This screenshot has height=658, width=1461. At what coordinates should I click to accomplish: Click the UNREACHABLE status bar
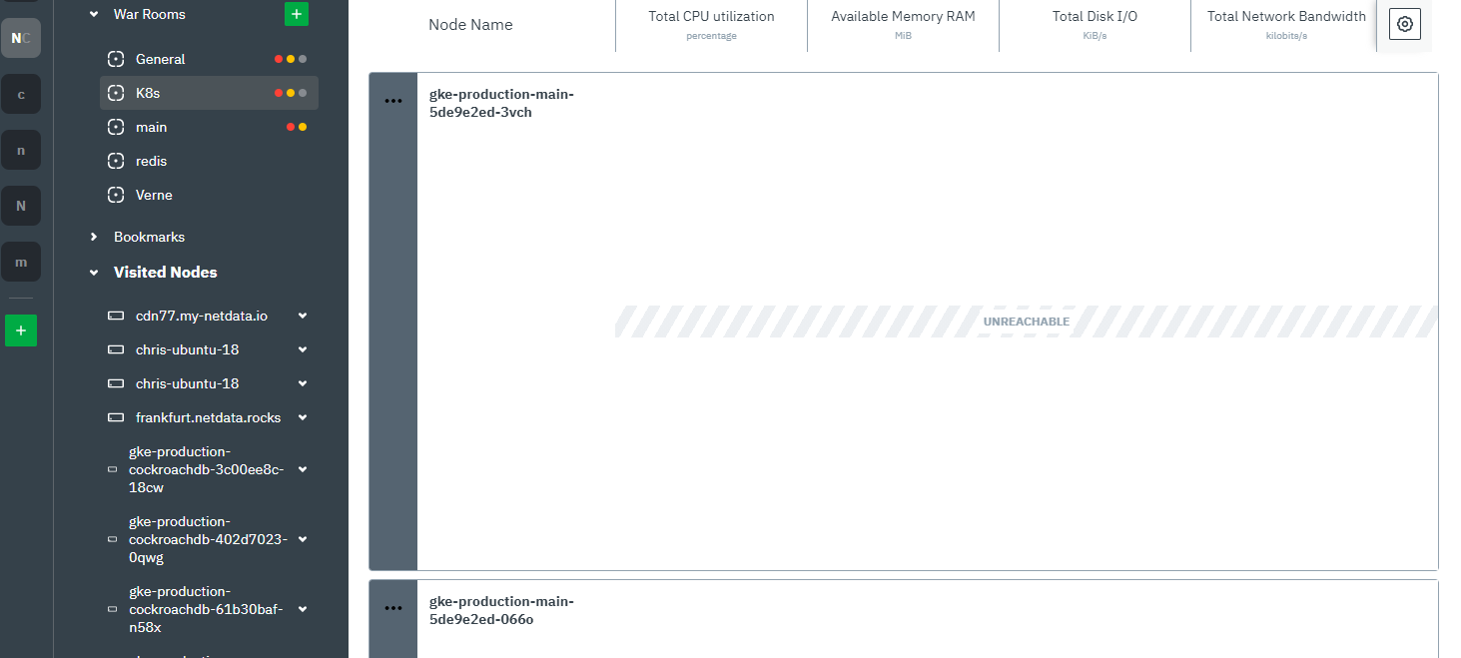point(1026,322)
